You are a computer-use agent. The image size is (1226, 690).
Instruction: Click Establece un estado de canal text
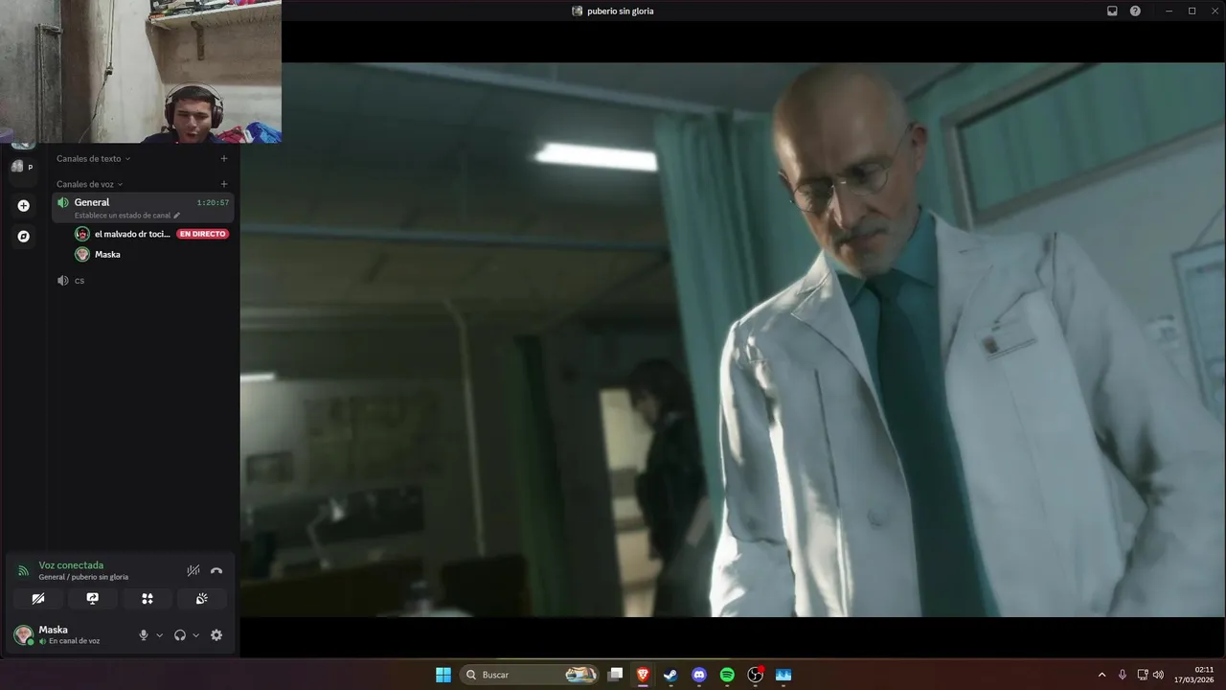[123, 216]
